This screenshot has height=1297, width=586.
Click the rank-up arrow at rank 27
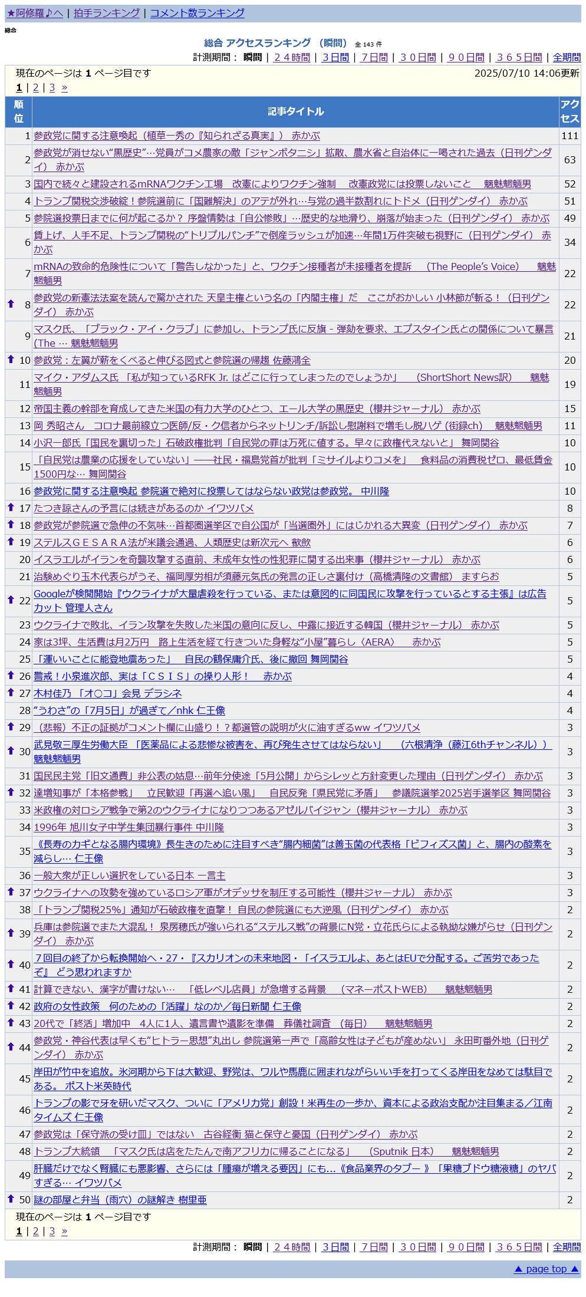click(x=11, y=692)
